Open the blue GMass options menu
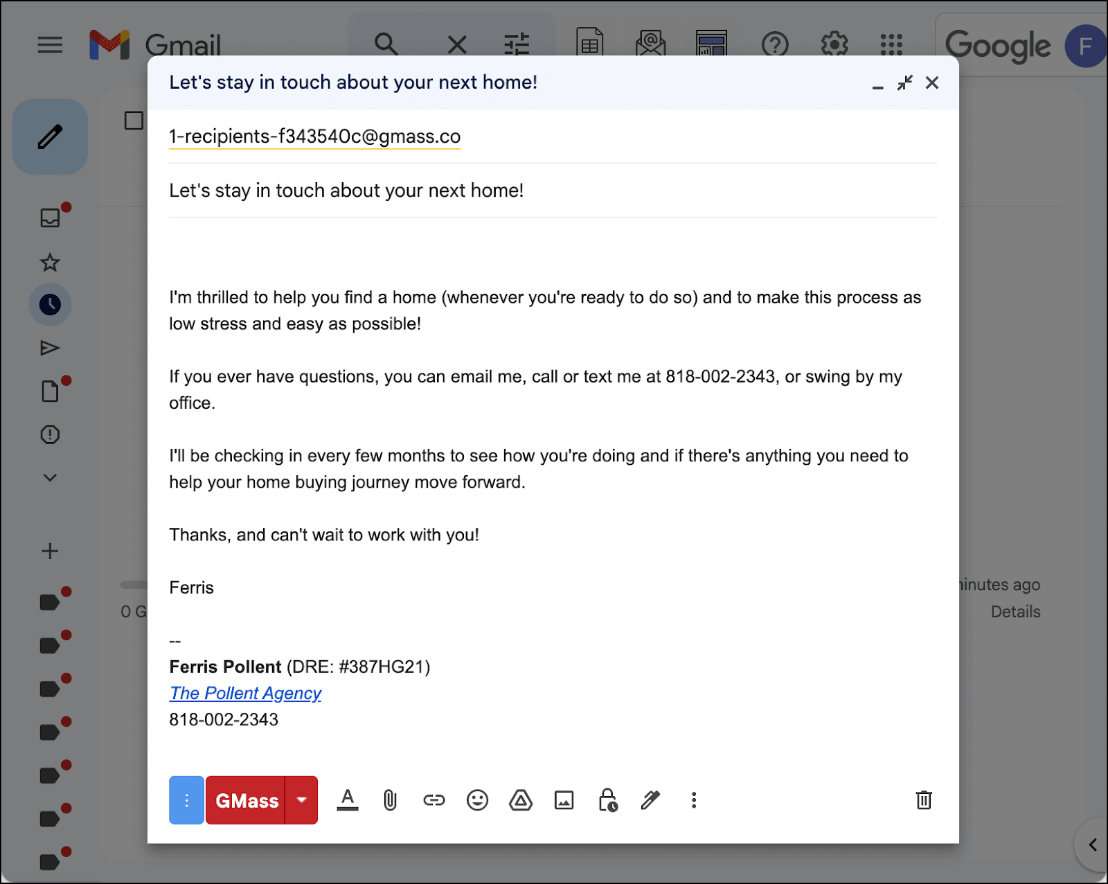 pyautogui.click(x=186, y=800)
